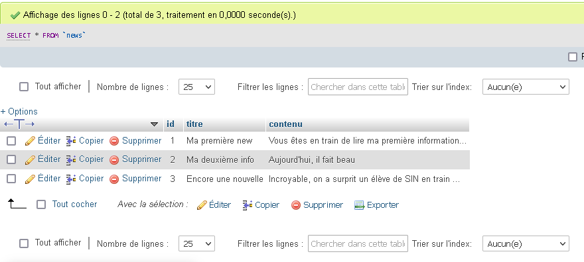584x262 pixels.
Task: Click the column-header dropdown triangle beside id
Action: click(154, 124)
